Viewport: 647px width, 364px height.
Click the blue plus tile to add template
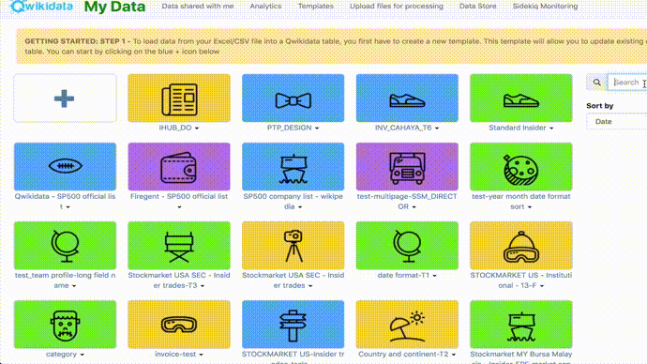pyautogui.click(x=65, y=99)
